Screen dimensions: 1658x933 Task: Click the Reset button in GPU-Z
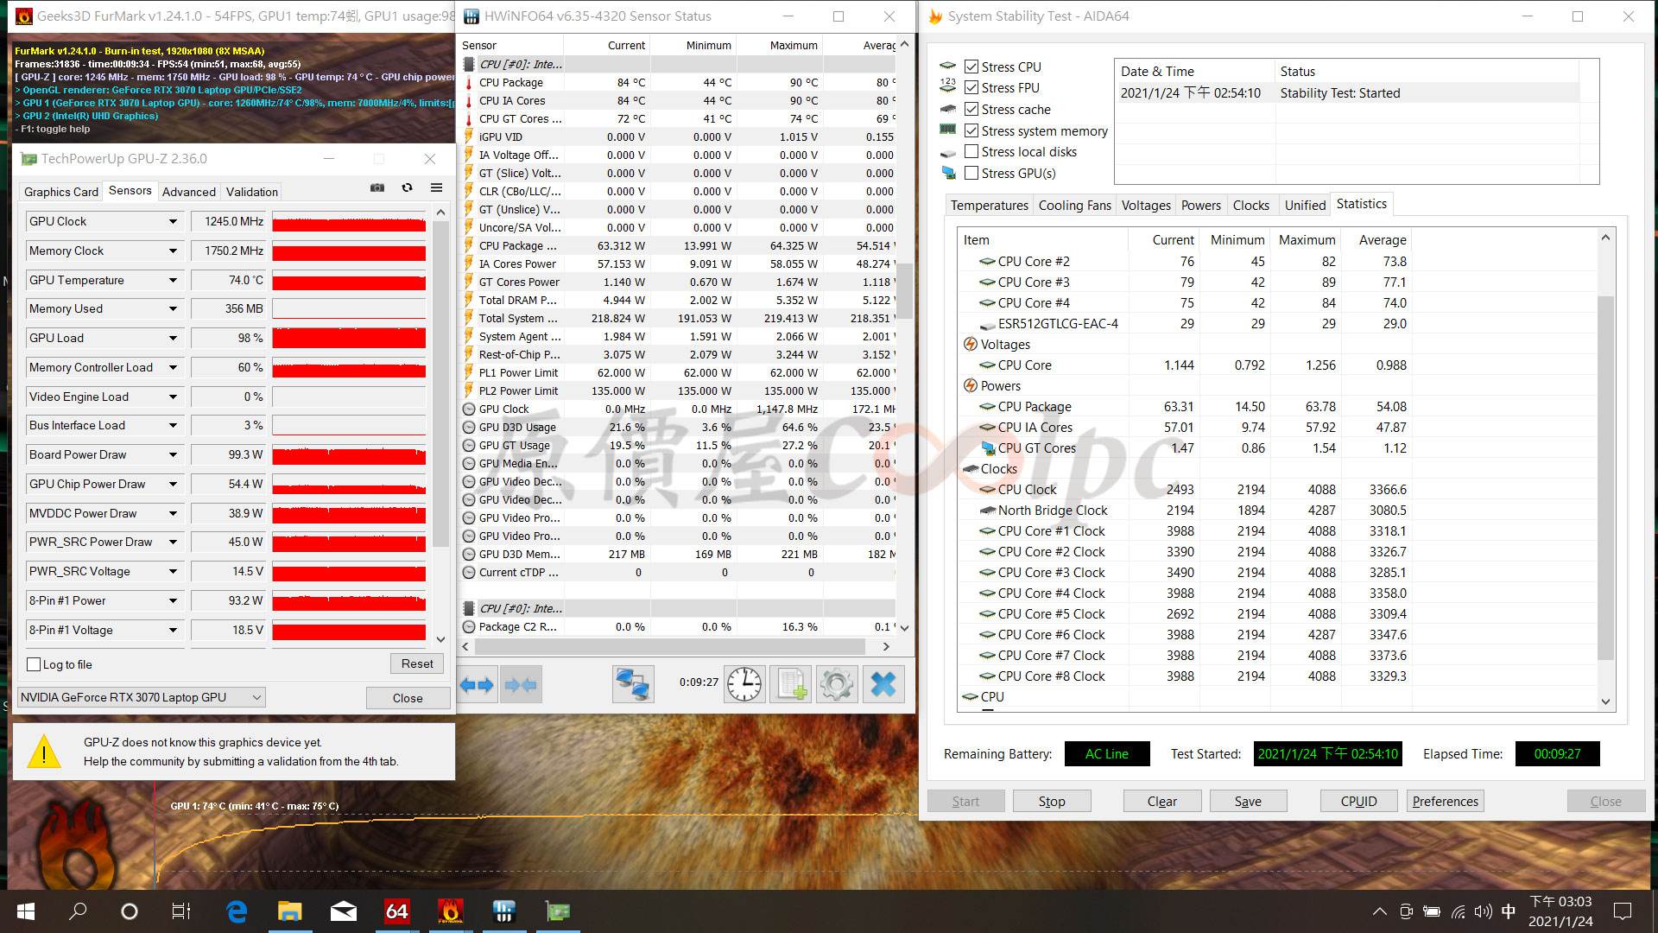coord(417,663)
